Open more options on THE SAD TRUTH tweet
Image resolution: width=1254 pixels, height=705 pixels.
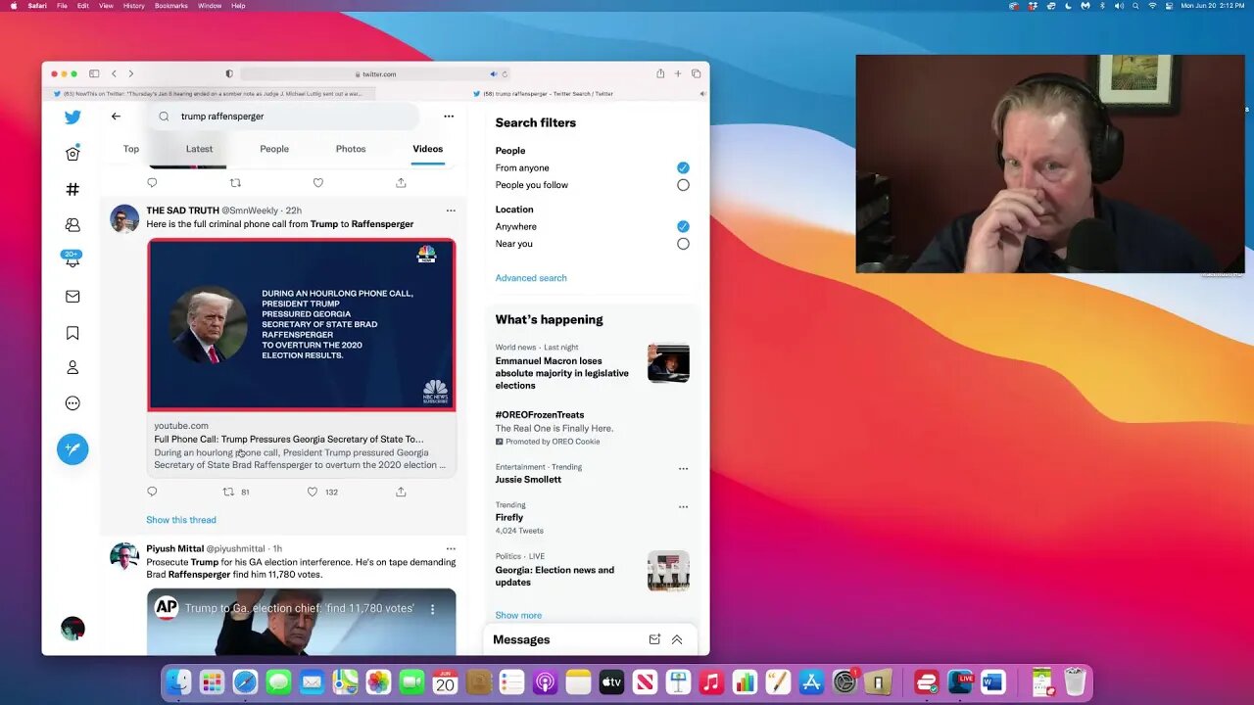(x=451, y=211)
